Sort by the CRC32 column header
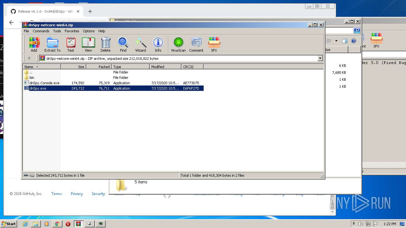The height and width of the screenshot is (228, 406). click(x=192, y=67)
